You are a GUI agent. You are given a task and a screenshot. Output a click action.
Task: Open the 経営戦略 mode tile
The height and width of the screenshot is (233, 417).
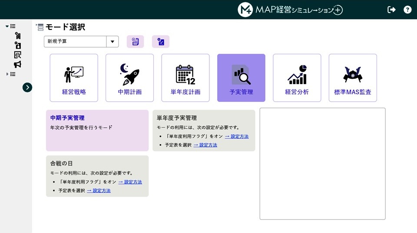74,78
